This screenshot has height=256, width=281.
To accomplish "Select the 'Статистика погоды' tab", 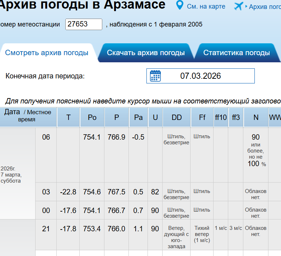I will pos(236,53).
